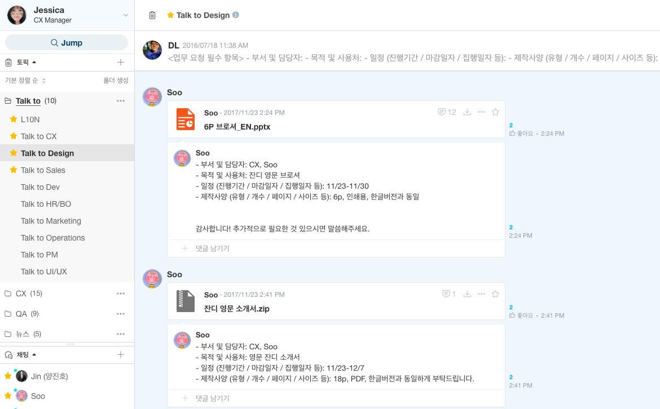Open comments on 6P 브로셔_EN.pptx

coord(447,112)
